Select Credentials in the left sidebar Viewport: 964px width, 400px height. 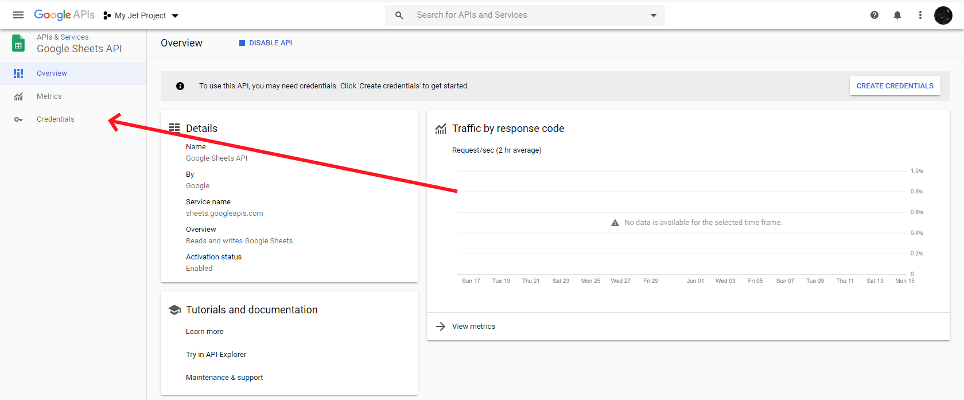tap(73, 119)
